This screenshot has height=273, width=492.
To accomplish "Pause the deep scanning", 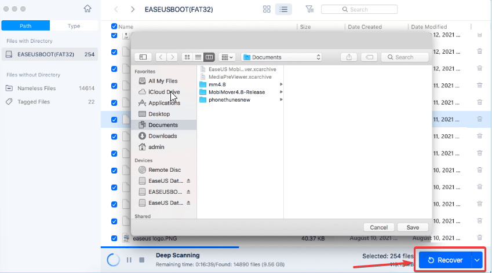I will click(x=129, y=260).
